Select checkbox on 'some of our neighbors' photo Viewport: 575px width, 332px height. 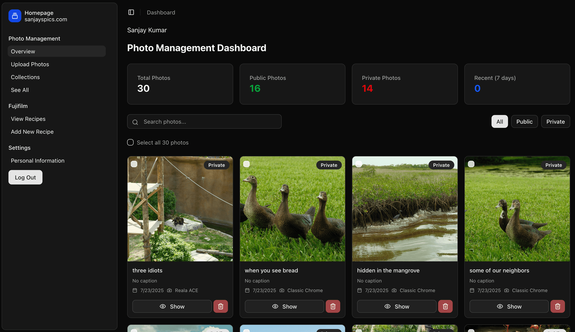[471, 164]
